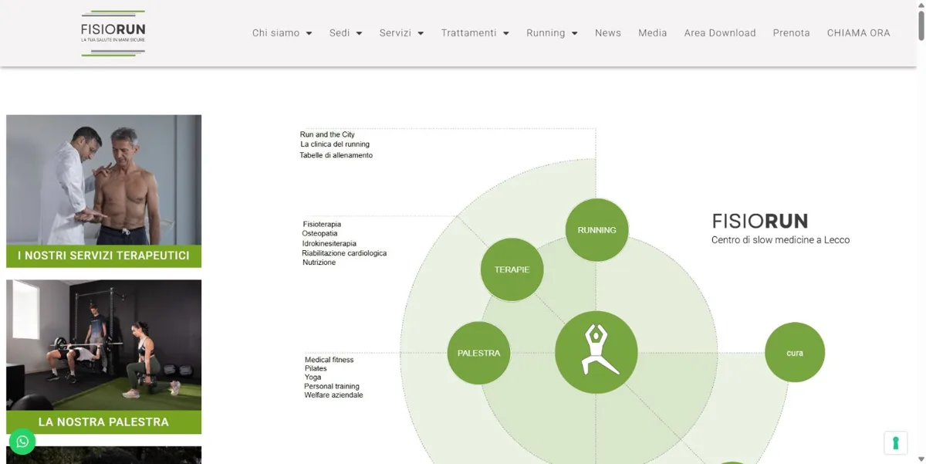Click Osteopatia in the therapies list
926x464 pixels.
[319, 234]
